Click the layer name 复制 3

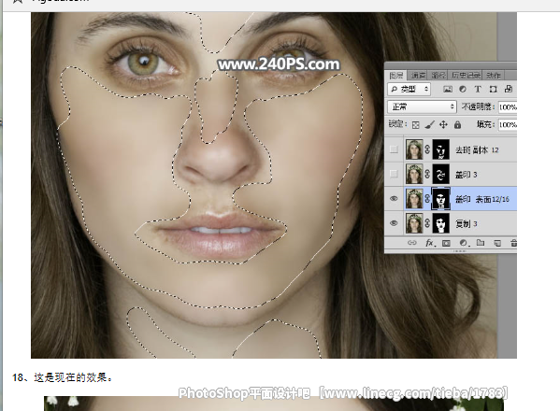(467, 223)
